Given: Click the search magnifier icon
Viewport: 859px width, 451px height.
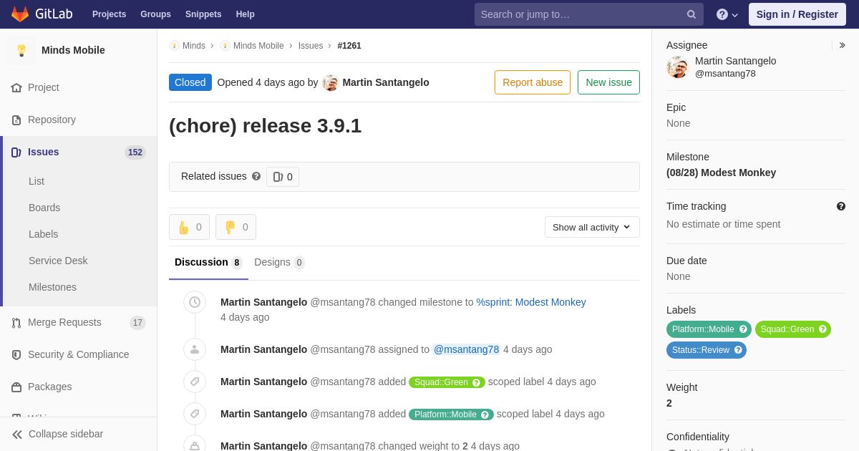Looking at the screenshot, I should click(x=691, y=14).
